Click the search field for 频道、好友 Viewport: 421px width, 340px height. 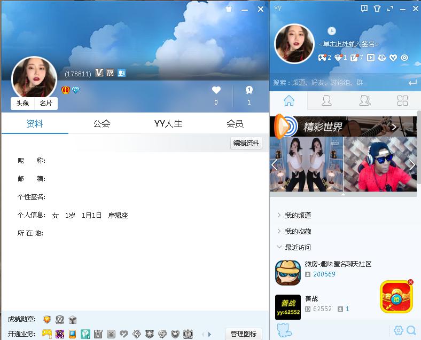338,82
